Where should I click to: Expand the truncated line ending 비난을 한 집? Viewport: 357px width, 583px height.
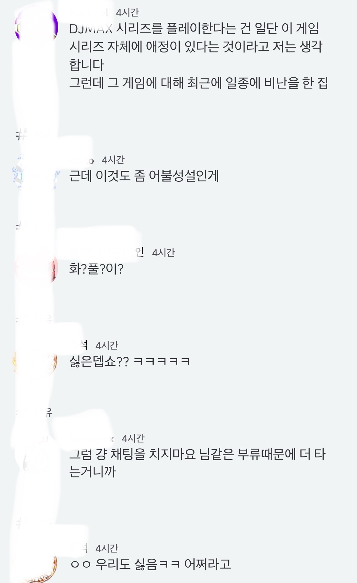click(x=199, y=83)
